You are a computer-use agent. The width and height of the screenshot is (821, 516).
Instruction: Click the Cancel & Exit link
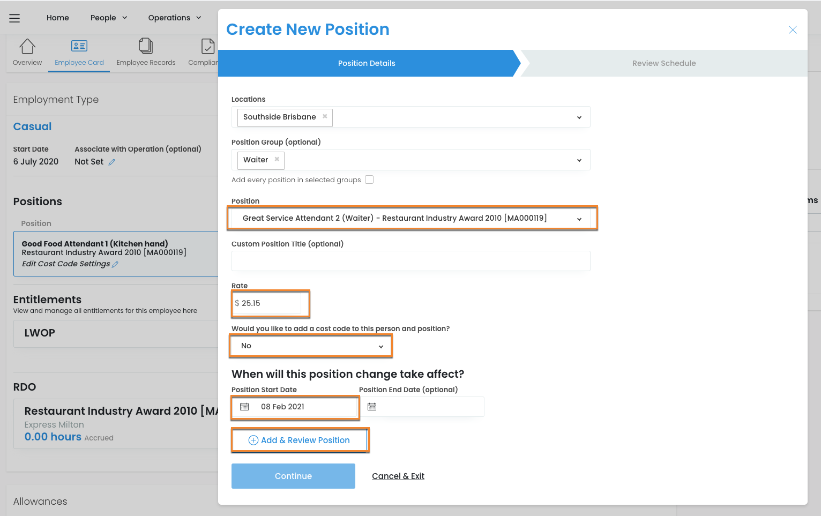(x=398, y=476)
